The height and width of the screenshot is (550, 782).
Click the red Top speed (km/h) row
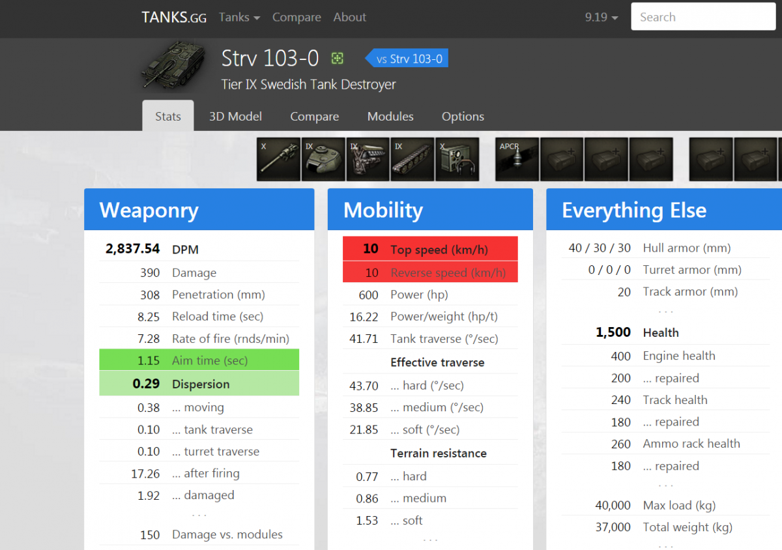(430, 249)
